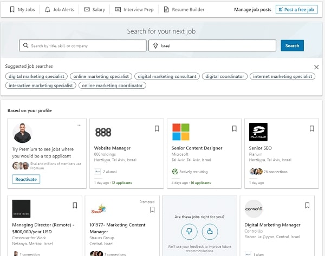The image size is (325, 256).
Task: Click the profile photo on Premium card
Action: pyautogui.click(x=22, y=133)
